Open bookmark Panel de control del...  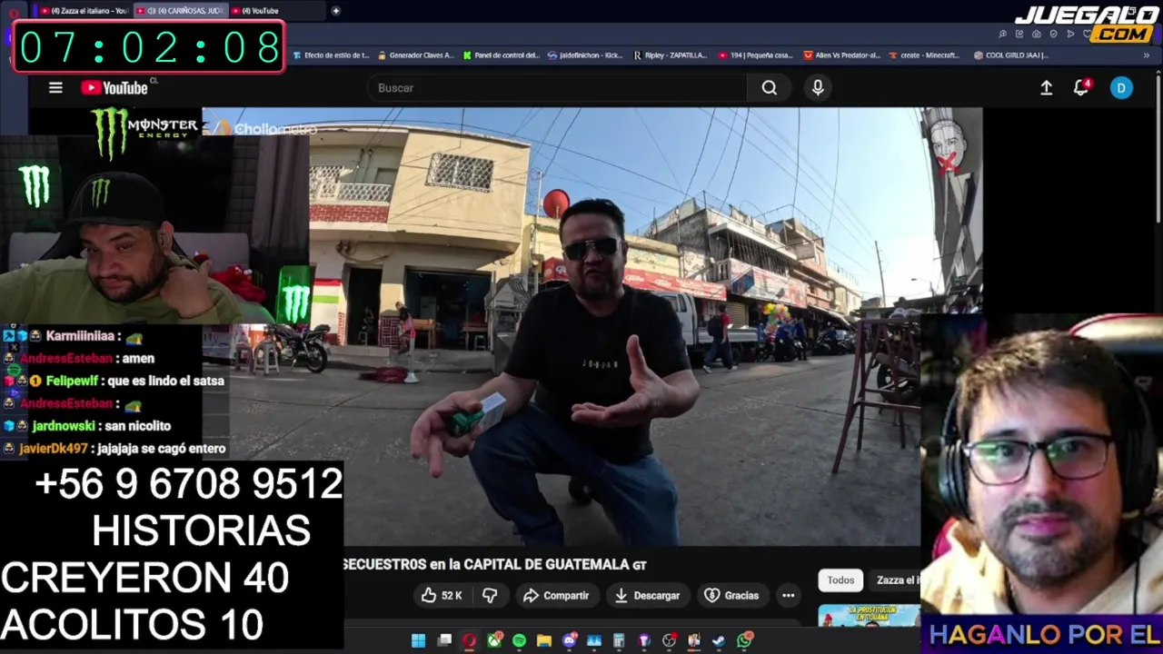[501, 55]
